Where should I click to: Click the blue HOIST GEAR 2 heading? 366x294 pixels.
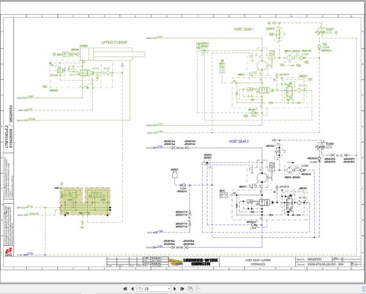(239, 142)
